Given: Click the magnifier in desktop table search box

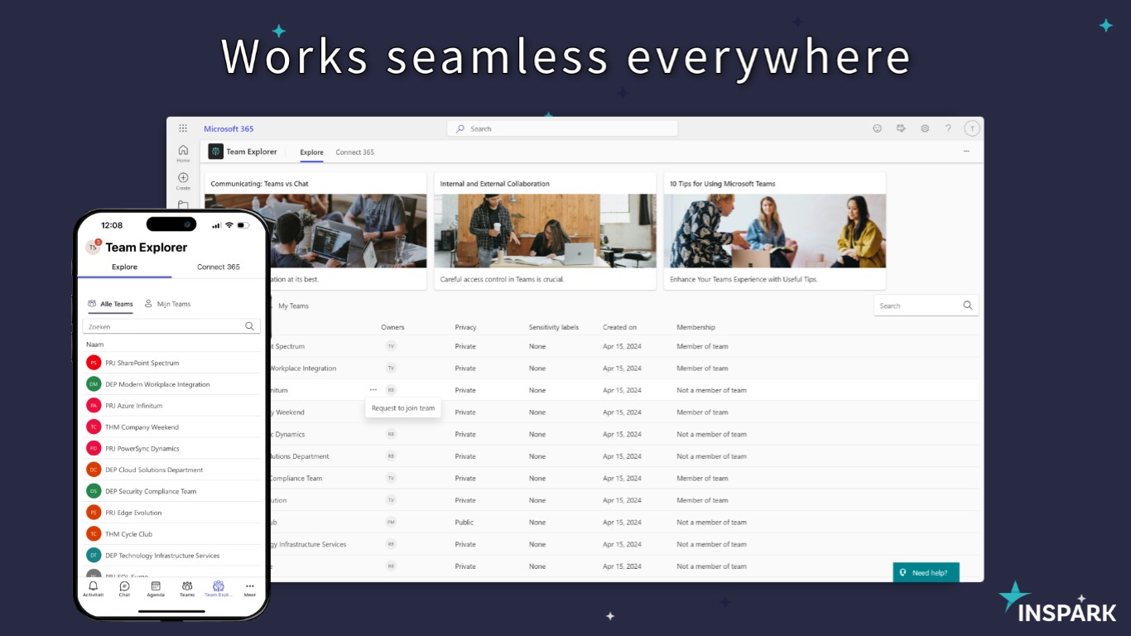Looking at the screenshot, I should coord(968,306).
